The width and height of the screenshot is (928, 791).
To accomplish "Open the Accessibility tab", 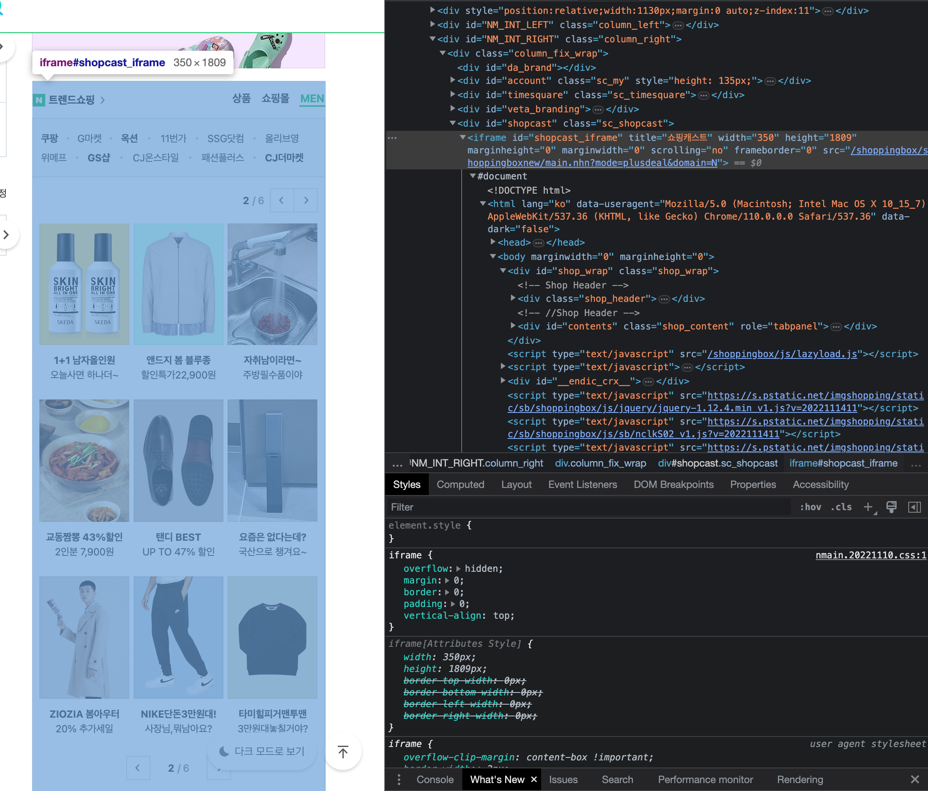I will click(x=821, y=485).
